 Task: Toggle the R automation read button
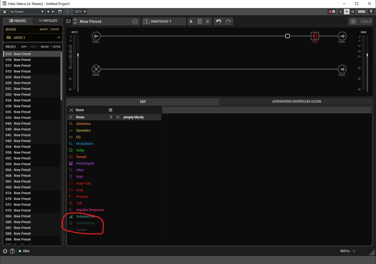pos(346,12)
